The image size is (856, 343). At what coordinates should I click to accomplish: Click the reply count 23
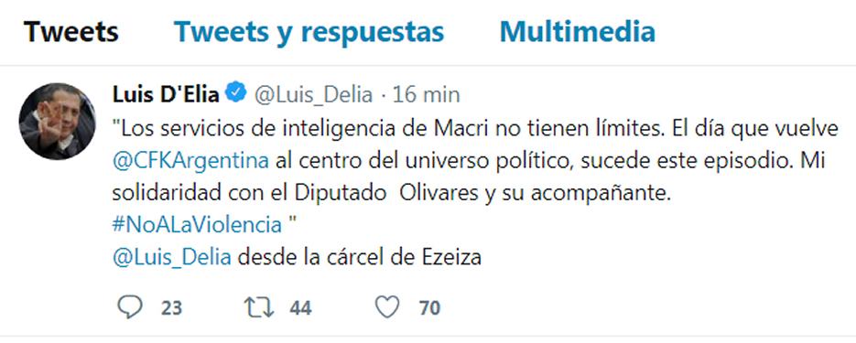(x=171, y=308)
